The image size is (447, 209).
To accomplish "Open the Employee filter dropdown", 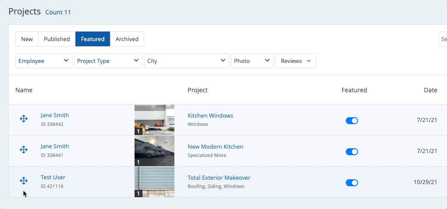I will point(44,61).
